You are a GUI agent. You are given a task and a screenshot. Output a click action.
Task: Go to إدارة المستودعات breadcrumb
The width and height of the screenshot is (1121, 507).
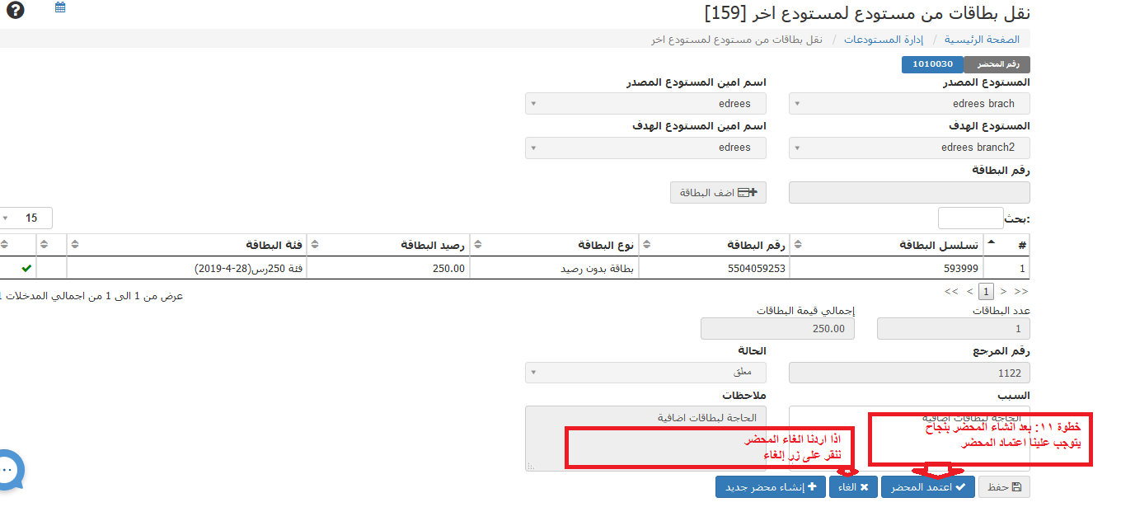[x=883, y=40]
